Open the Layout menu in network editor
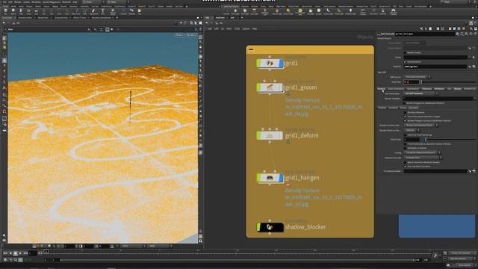Viewport: 478px width, 269px height. 246,28
